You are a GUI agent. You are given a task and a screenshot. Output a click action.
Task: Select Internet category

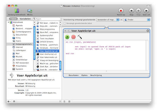pyautogui.click(x=18, y=47)
